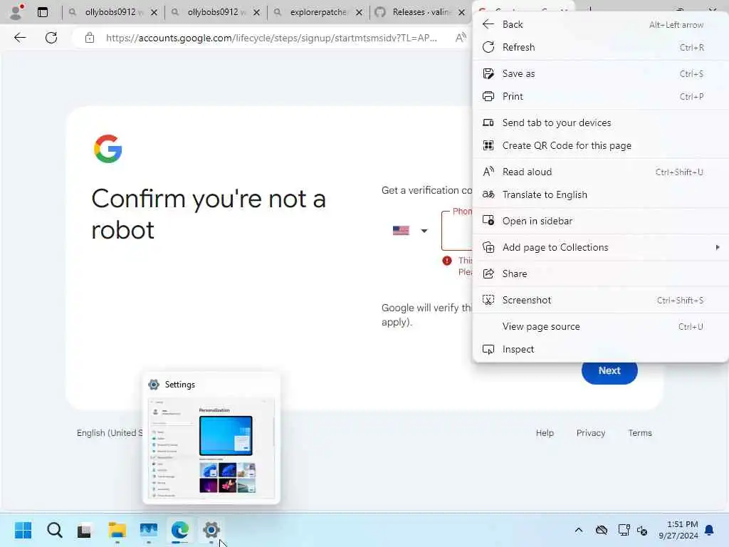
Task: Select View page source
Action: coord(600,326)
